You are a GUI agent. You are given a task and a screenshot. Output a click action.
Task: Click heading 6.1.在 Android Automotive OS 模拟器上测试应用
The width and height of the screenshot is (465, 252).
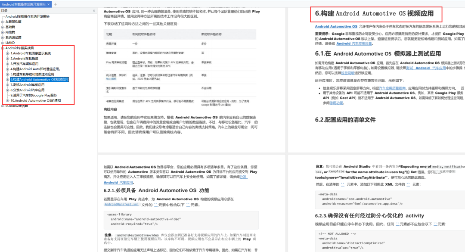tap(378, 54)
